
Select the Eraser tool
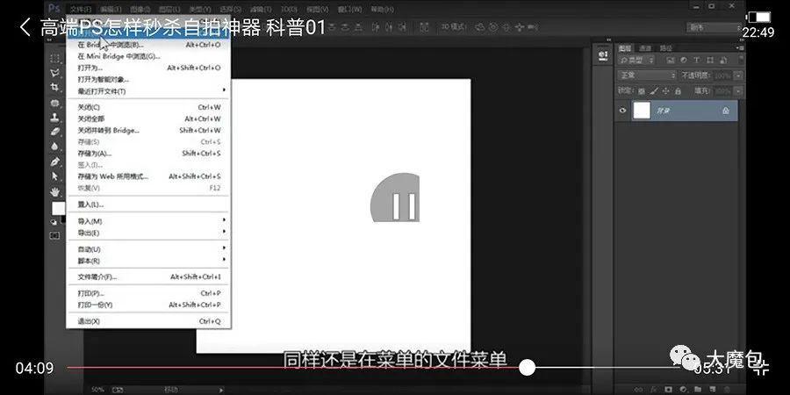55,132
